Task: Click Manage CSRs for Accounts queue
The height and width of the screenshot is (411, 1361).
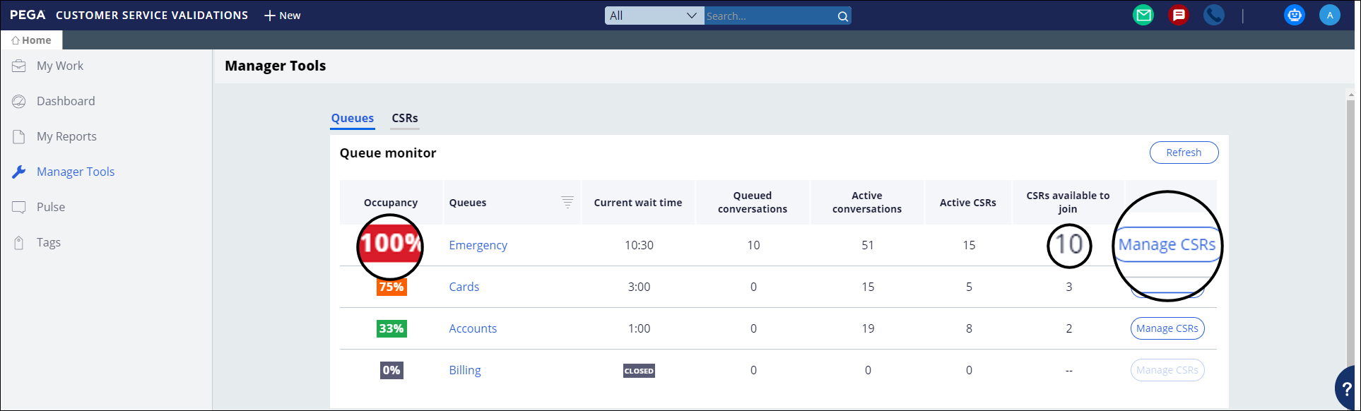Action: pos(1167,328)
